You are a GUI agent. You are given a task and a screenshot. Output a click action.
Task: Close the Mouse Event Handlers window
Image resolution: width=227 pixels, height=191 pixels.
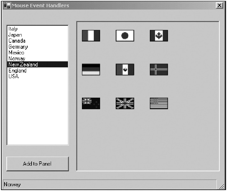click(219, 5)
